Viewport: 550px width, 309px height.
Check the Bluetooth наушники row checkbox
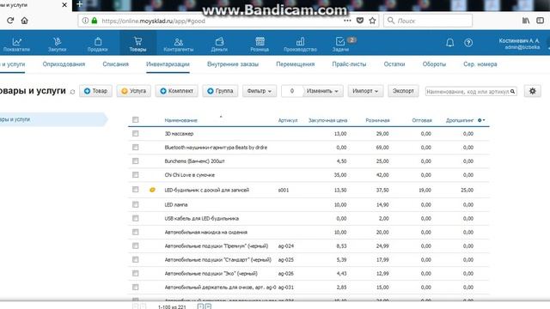coord(136,147)
